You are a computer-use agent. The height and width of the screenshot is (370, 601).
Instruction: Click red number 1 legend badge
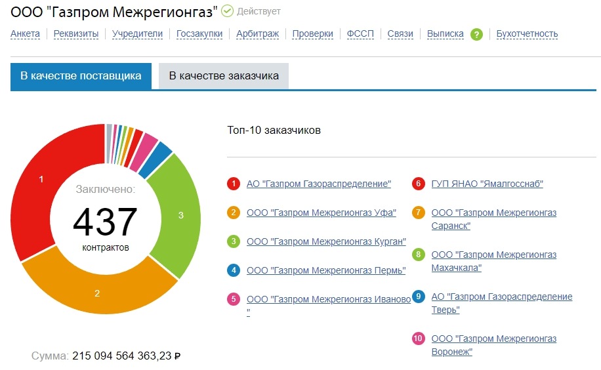point(234,184)
